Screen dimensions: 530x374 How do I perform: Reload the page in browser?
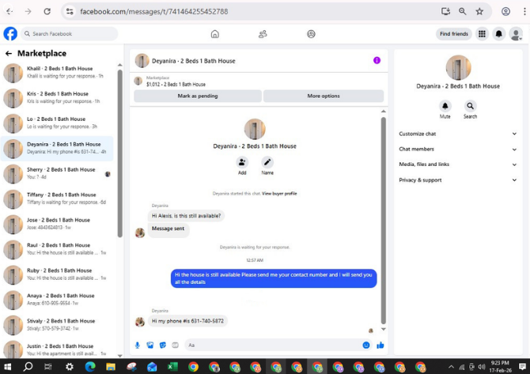(47, 12)
